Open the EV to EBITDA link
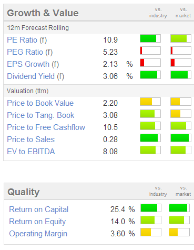194x250 pixels. point(31,152)
